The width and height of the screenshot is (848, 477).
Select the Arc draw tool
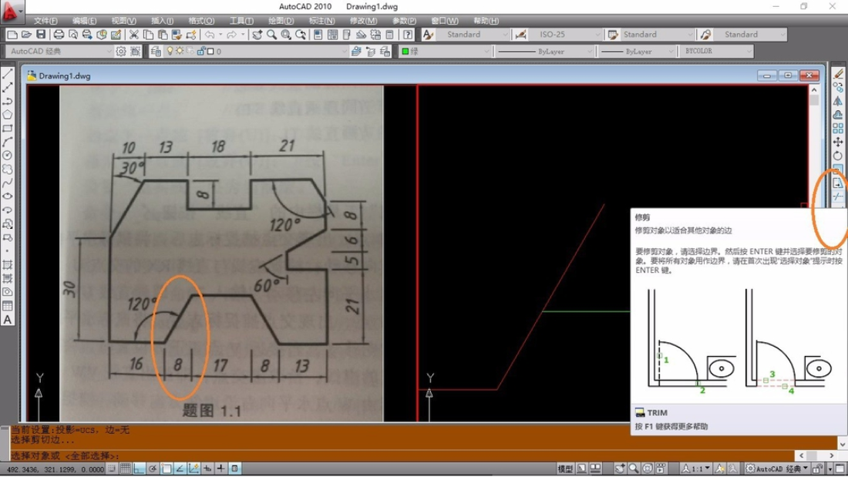click(x=8, y=142)
